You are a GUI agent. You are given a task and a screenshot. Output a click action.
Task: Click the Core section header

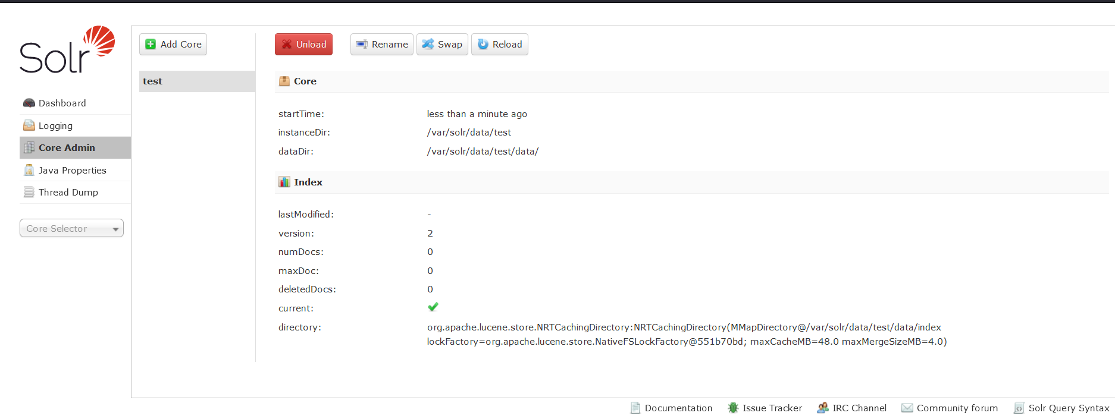coord(692,81)
